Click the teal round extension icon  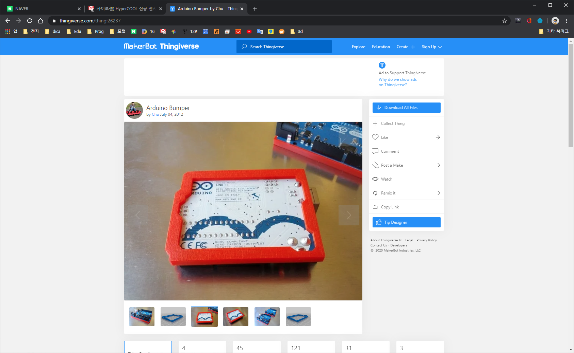click(540, 21)
